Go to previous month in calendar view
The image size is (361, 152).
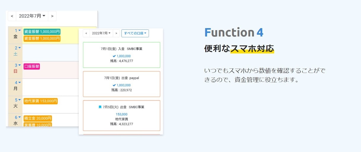click(12, 16)
